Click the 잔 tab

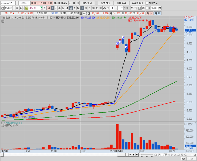[x=70, y=3]
